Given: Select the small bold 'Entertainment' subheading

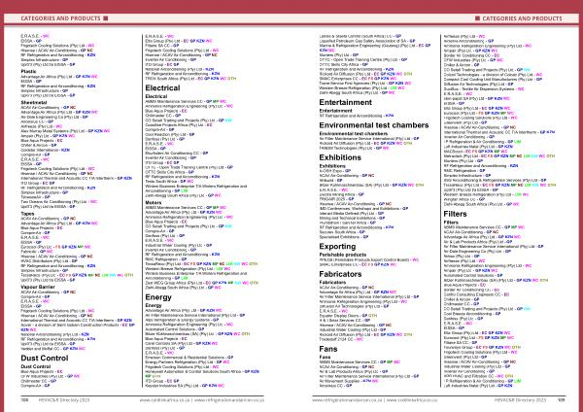Looking at the screenshot, I should pyautogui.click(x=336, y=111).
